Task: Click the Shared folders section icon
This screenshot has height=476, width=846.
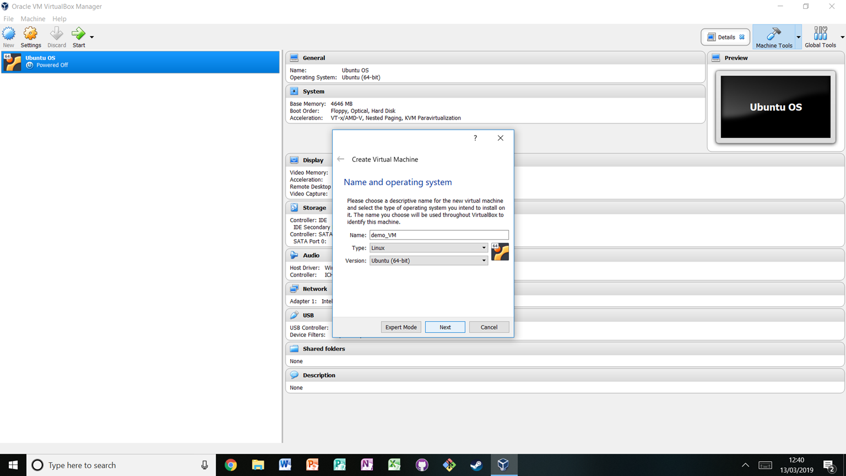Action: coord(294,349)
